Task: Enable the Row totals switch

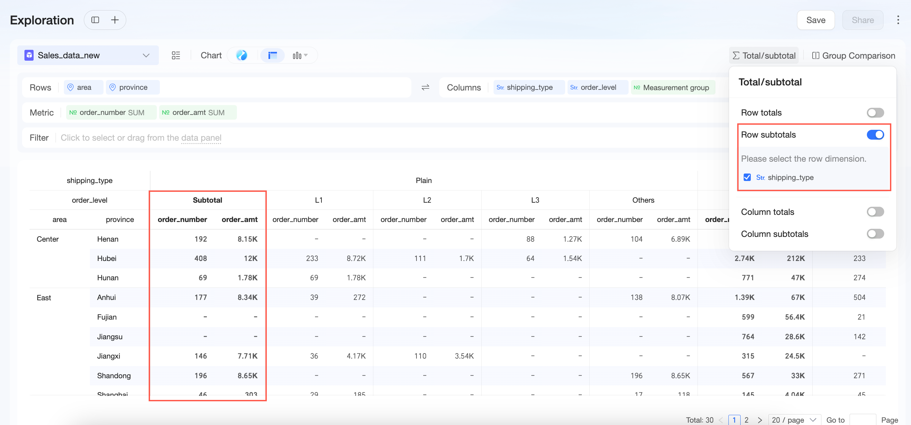Action: click(x=875, y=113)
